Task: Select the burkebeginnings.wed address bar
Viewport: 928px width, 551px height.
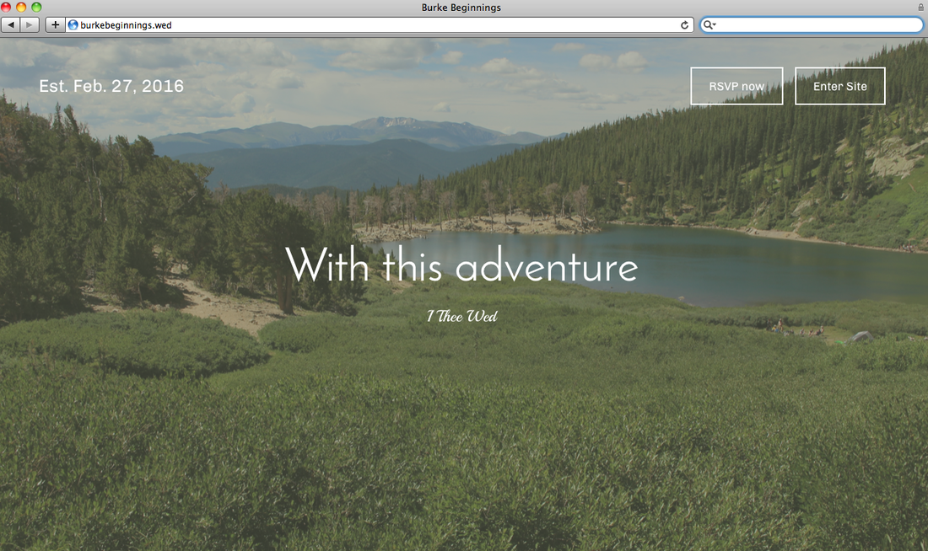Action: point(379,24)
